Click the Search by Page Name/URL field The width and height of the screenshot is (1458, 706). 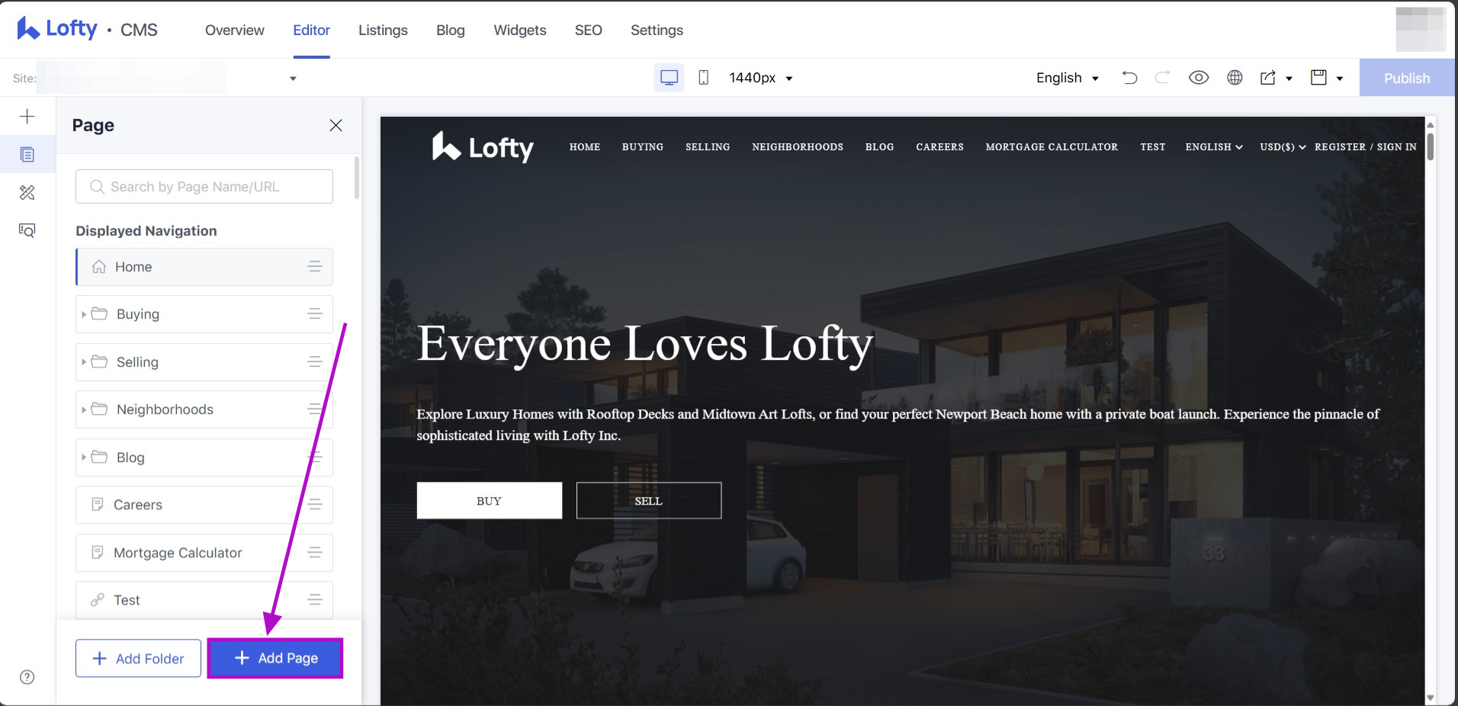[204, 187]
